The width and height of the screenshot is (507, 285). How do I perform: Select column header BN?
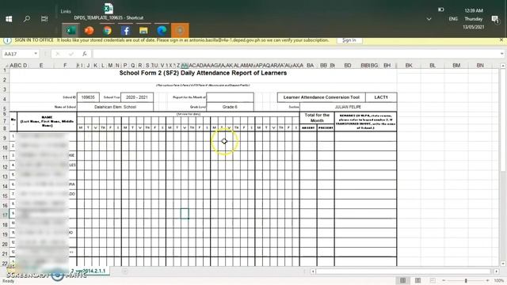(480, 65)
